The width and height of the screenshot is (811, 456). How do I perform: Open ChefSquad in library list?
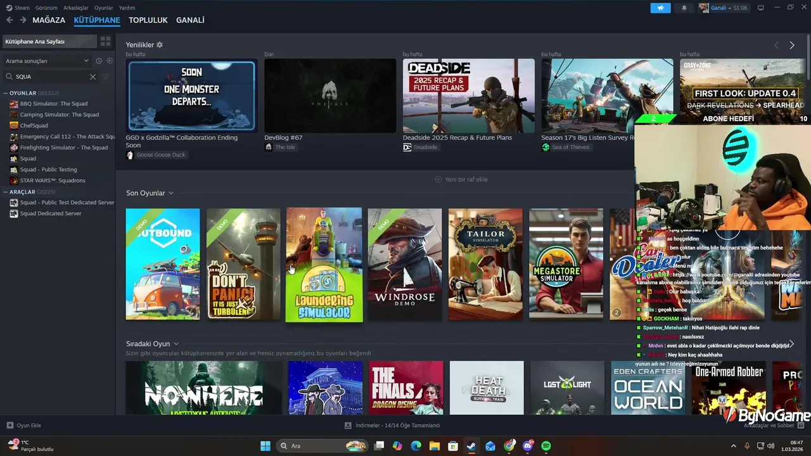click(x=34, y=125)
